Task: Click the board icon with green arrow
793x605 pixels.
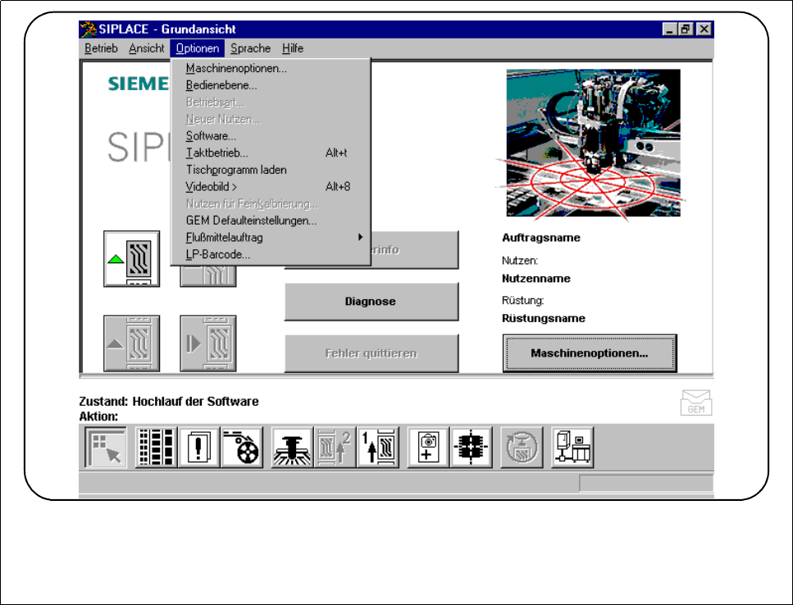Action: click(131, 259)
